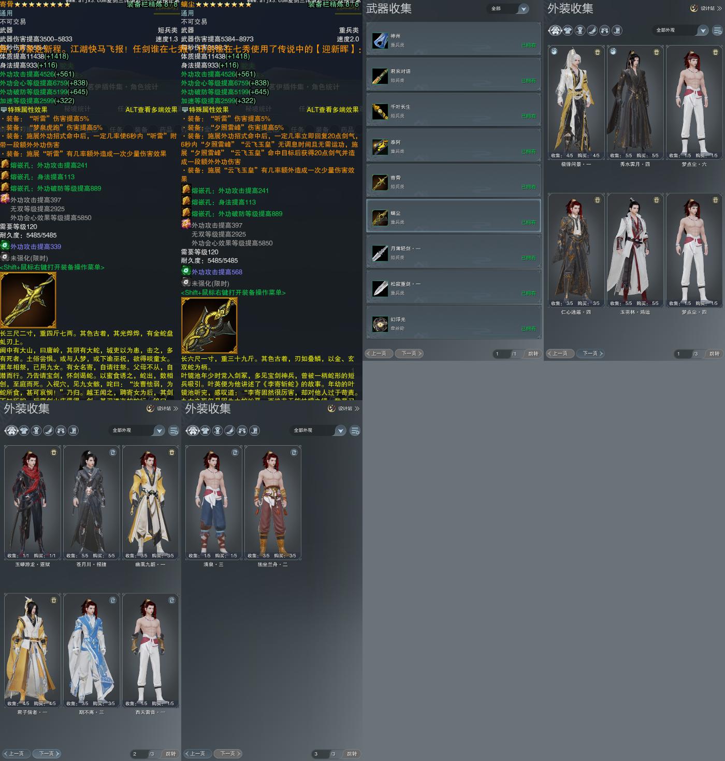Select full-outfit filter in page 1 outfit panel
The height and width of the screenshot is (761, 725).
coord(555,31)
